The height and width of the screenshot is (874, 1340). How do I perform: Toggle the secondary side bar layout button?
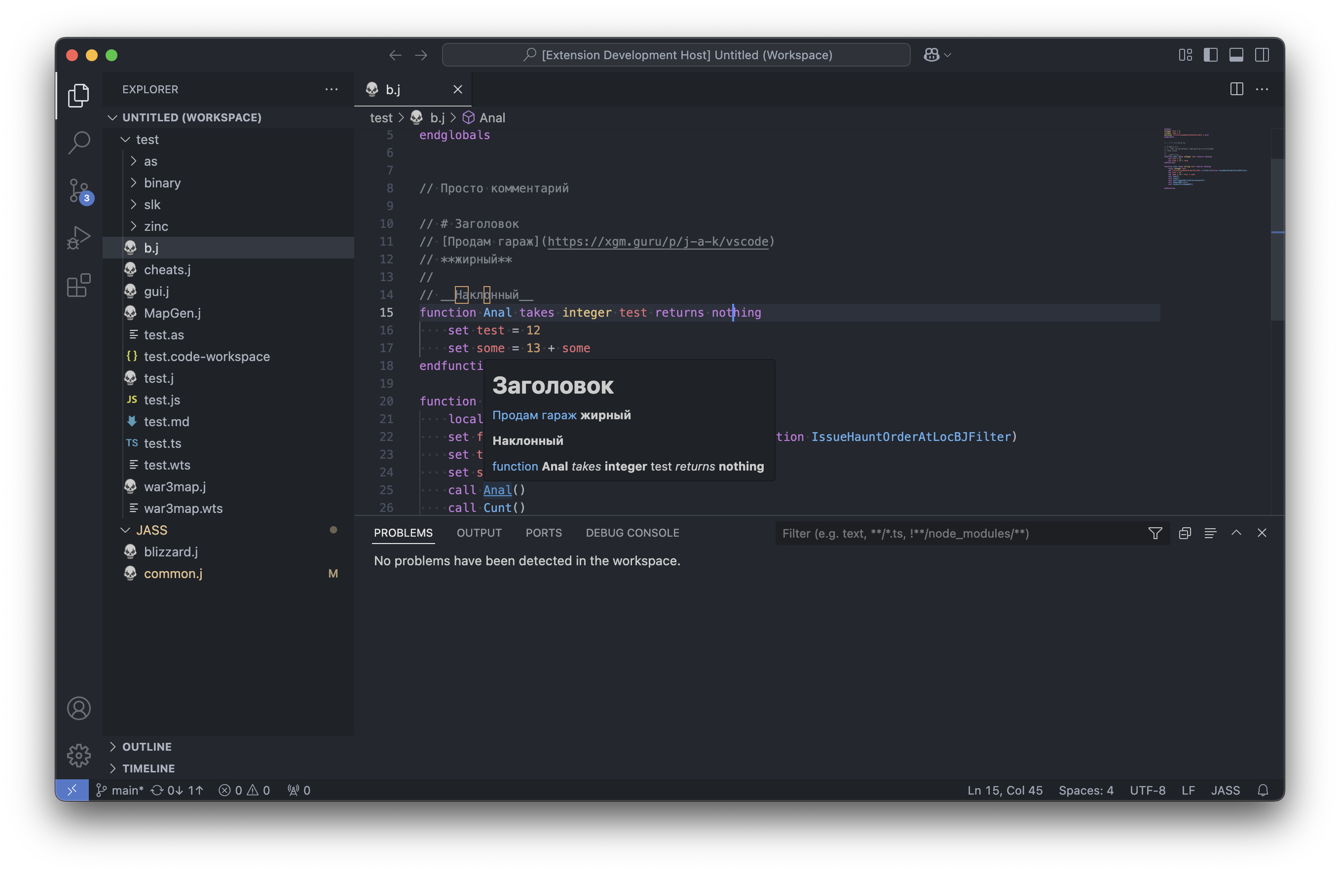(1262, 55)
